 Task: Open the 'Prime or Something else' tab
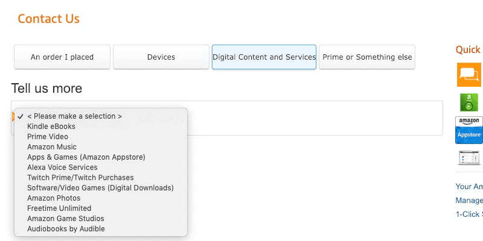pyautogui.click(x=367, y=57)
